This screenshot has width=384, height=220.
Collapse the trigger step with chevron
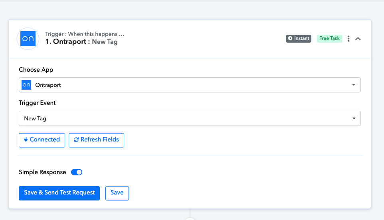coord(358,39)
